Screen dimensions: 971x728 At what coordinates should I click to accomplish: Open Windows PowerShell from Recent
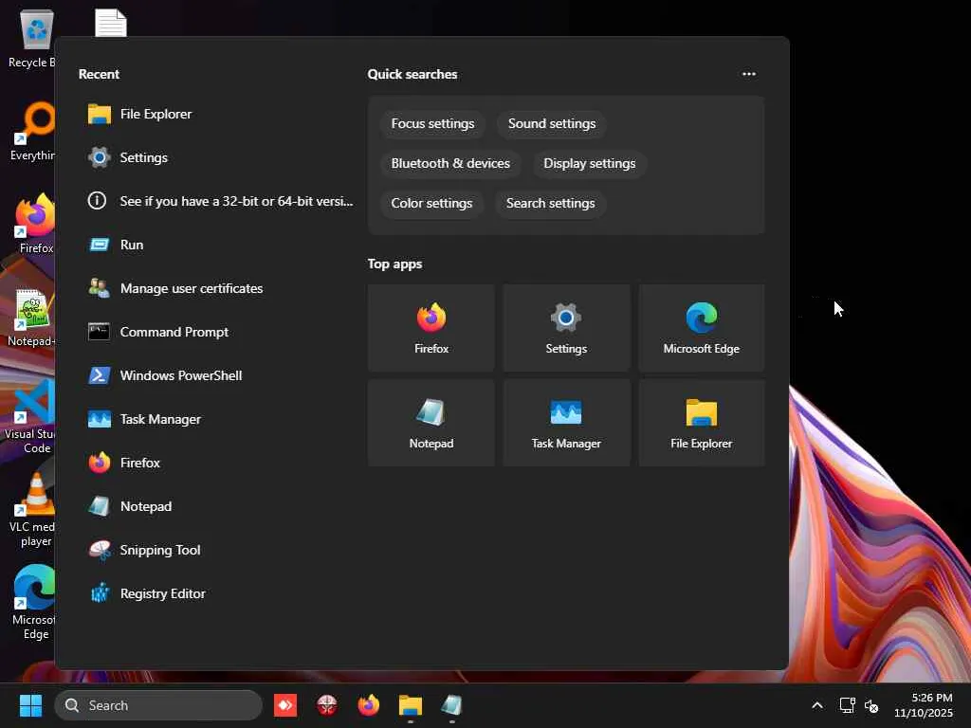(x=215, y=375)
